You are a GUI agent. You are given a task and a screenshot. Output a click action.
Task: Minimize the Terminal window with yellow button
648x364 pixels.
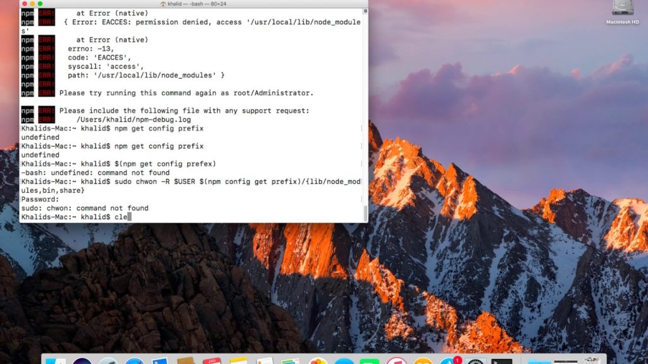(x=32, y=4)
